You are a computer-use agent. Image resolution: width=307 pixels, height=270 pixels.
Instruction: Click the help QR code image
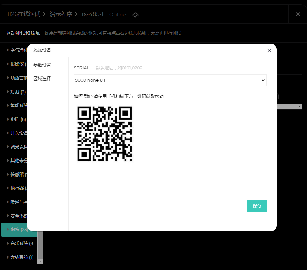point(105,134)
